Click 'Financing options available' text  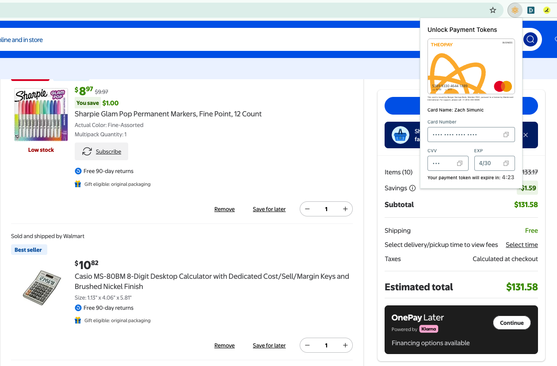(x=431, y=343)
